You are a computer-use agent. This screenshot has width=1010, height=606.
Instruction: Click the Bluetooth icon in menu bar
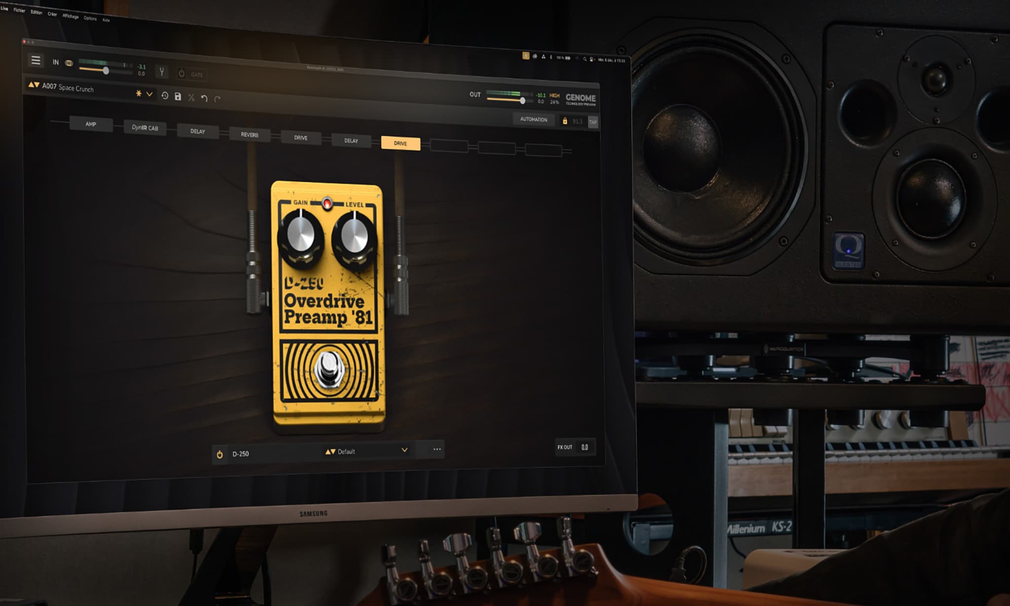(551, 57)
